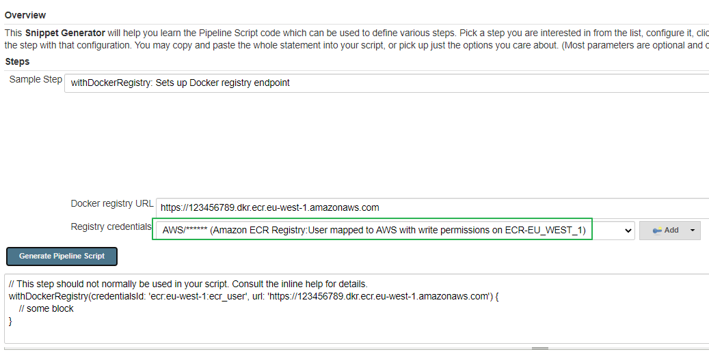Click the Overview heading
Screen dimensions: 709x352
[25, 15]
